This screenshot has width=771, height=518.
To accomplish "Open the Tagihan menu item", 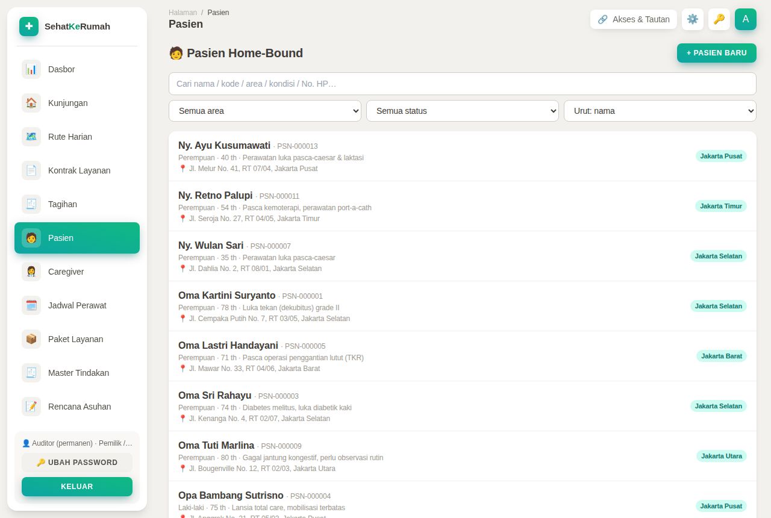I will (x=77, y=204).
